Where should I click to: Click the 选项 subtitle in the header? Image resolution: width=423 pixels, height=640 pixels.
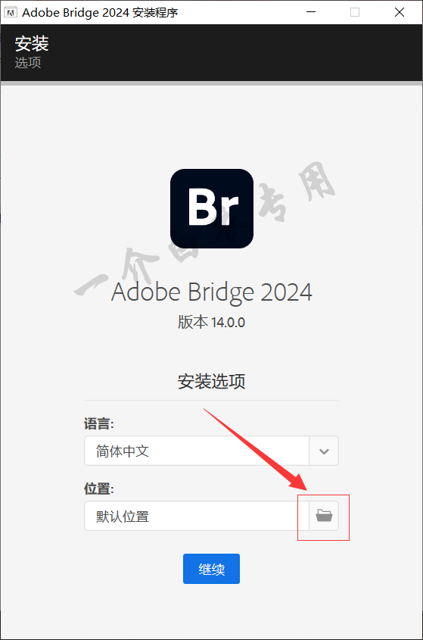[x=28, y=62]
